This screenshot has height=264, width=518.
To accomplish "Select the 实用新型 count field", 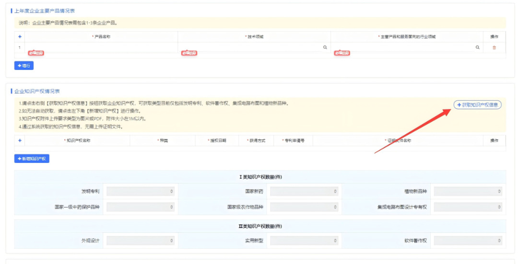I will click(304, 241).
